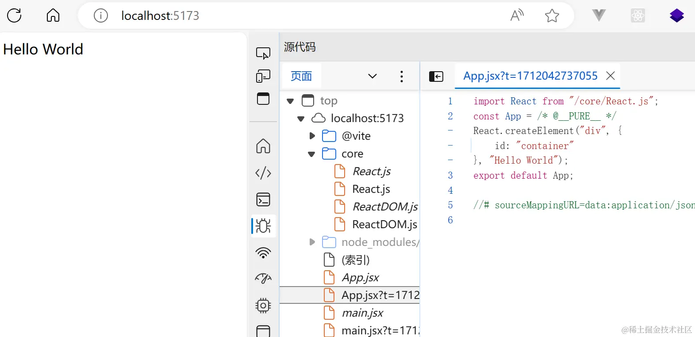Go to the browser home page

[53, 15]
